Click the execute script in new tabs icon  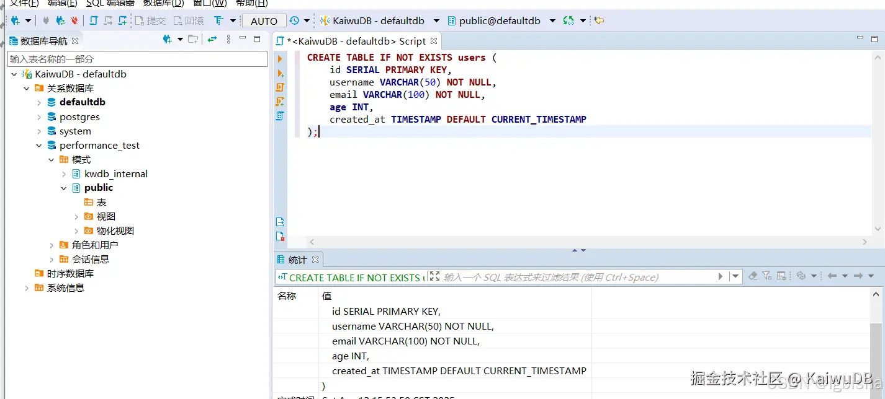pos(280,102)
